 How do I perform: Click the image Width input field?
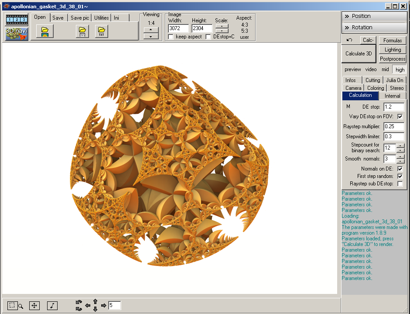[x=178, y=28]
